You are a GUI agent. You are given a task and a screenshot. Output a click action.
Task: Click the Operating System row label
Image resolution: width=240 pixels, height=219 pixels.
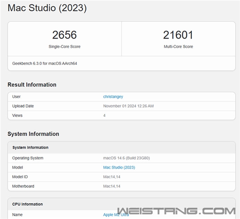click(28, 158)
